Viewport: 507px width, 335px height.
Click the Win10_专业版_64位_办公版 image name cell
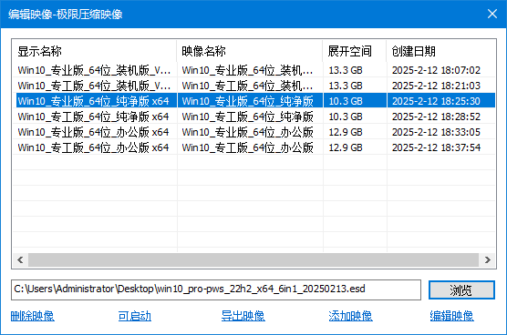[247, 132]
